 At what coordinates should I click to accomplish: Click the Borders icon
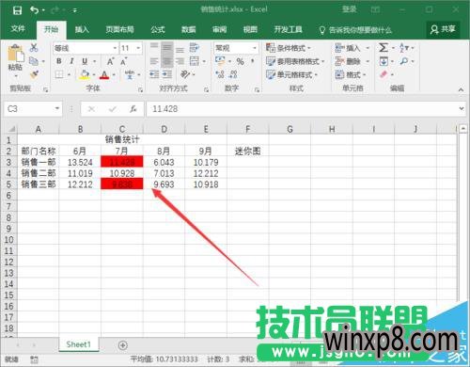coord(59,74)
